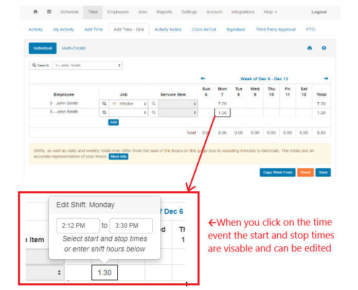Switch to the PTO tab
Screen dimensions: 358x290
point(310,29)
